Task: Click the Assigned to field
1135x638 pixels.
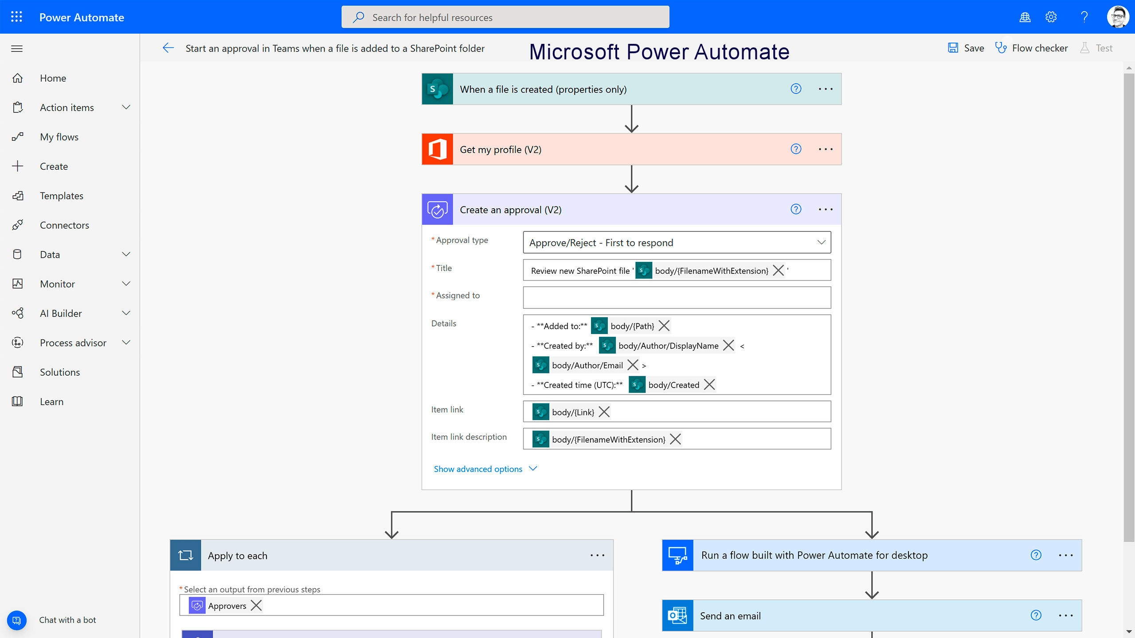Action: (677, 297)
